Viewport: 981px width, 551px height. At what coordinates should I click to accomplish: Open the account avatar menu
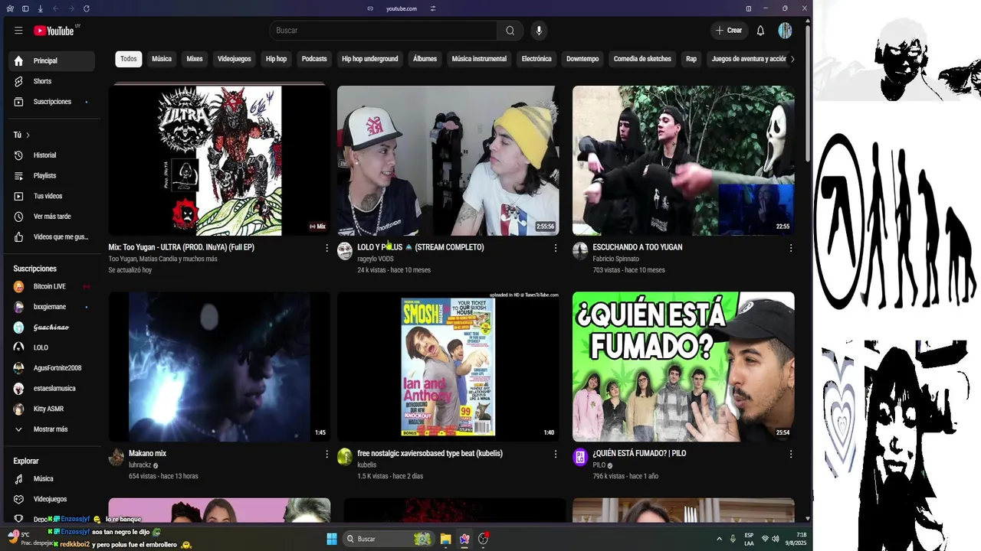785,31
